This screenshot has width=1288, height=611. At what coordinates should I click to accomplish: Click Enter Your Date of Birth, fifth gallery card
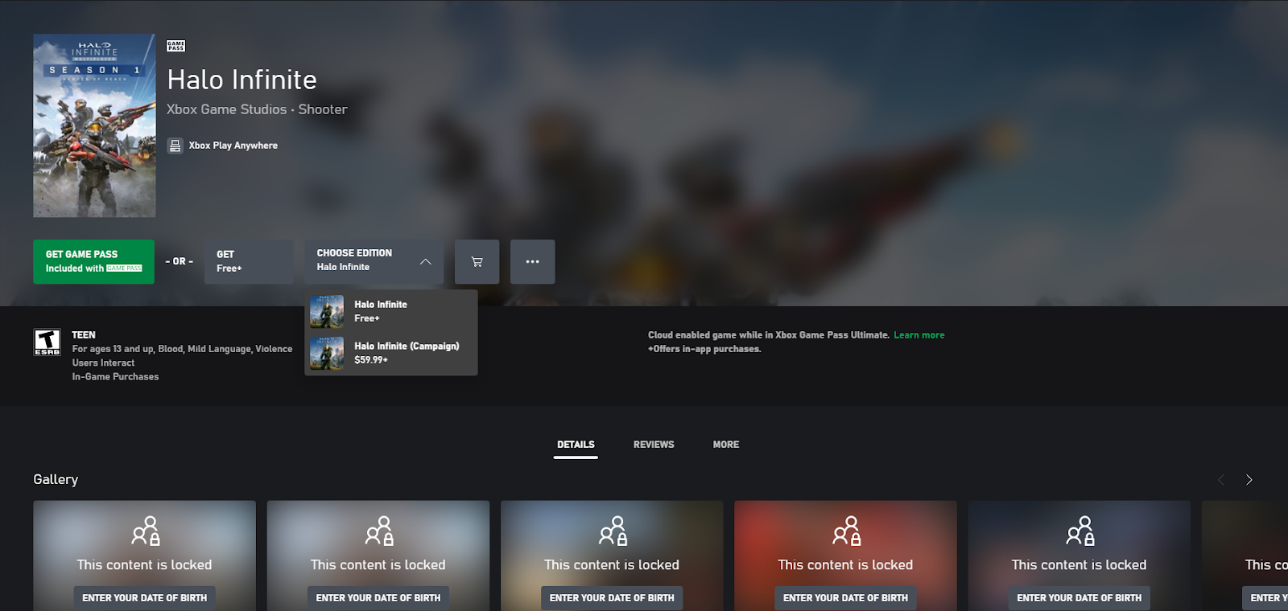pos(1079,598)
